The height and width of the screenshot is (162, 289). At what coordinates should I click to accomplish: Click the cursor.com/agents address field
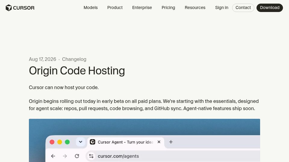click(x=173, y=156)
